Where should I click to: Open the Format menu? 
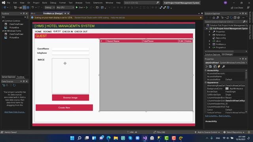[62, 3]
